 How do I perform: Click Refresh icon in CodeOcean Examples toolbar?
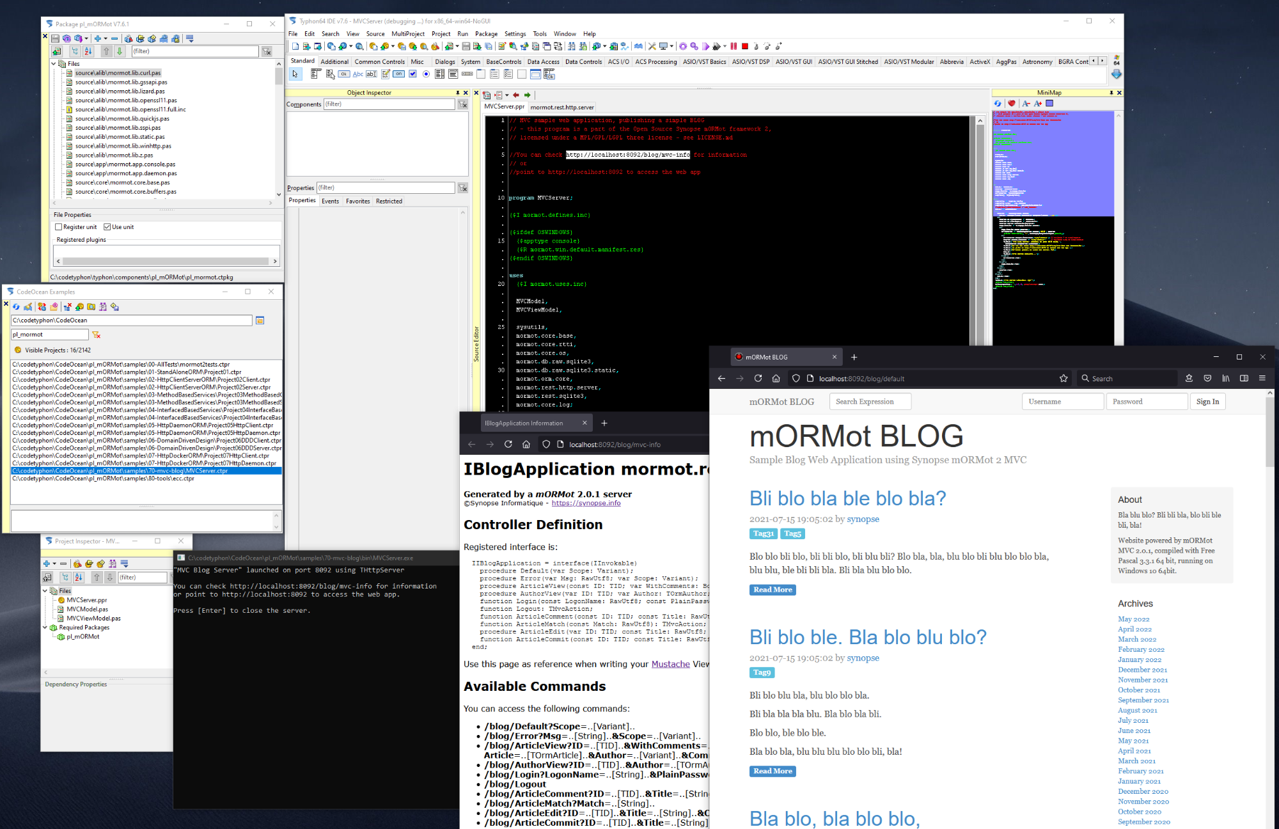click(x=17, y=307)
